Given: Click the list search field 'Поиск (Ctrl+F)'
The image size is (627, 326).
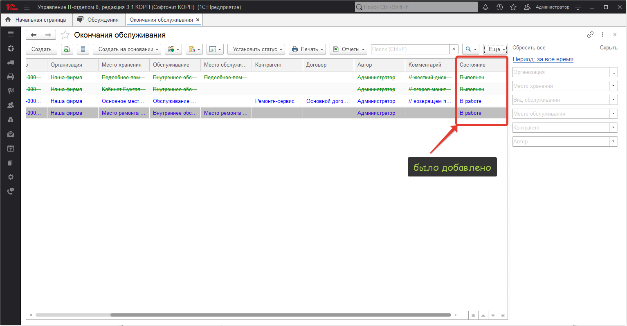Looking at the screenshot, I should [410, 49].
